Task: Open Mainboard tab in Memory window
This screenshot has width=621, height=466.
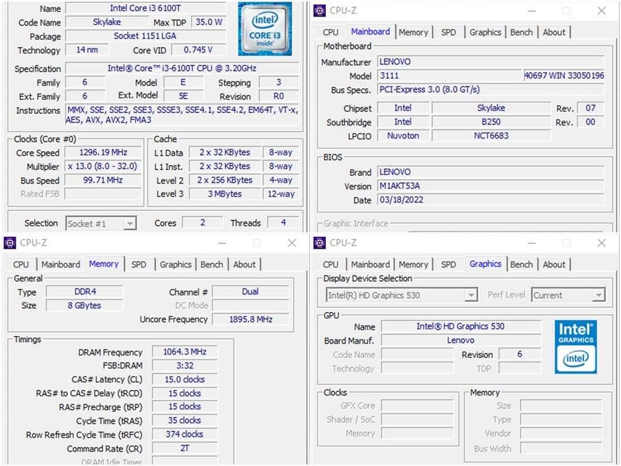Action: pos(60,265)
